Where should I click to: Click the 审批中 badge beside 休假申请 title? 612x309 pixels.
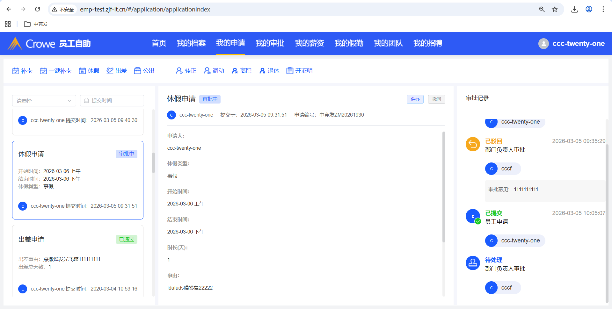[210, 99]
